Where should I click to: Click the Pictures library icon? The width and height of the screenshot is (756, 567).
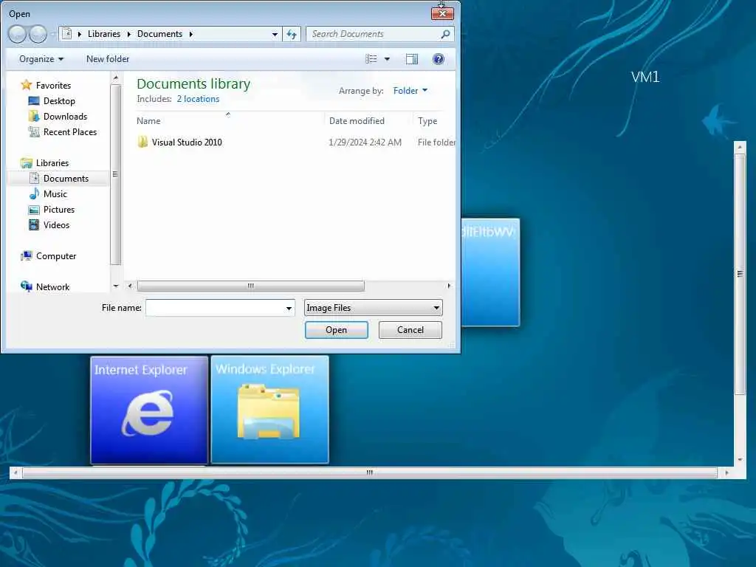pos(34,209)
